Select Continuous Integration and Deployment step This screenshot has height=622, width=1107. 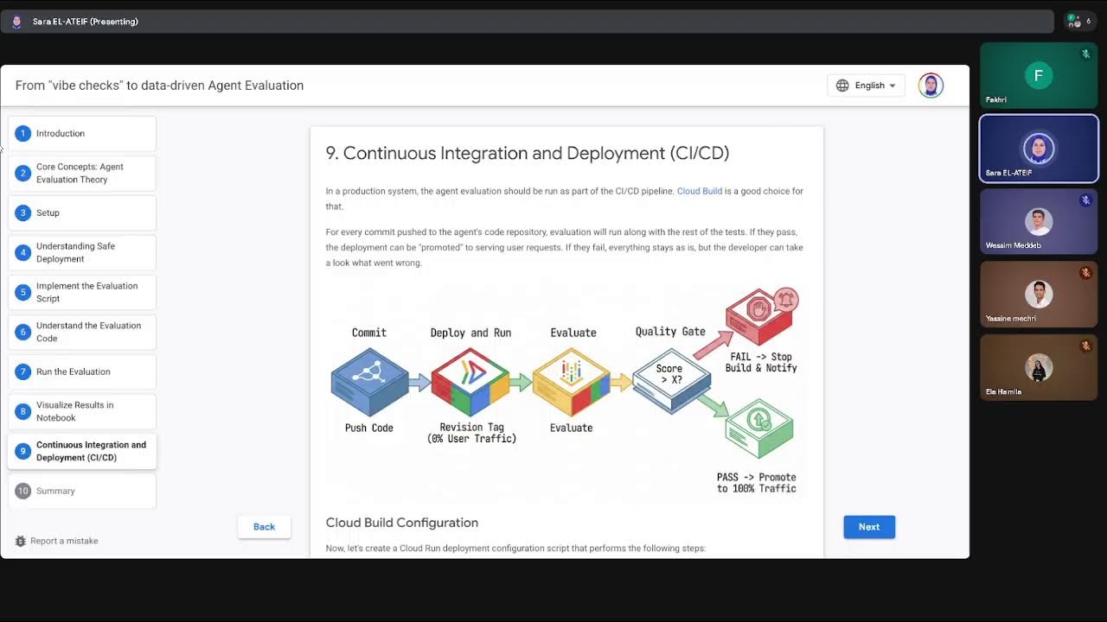click(x=82, y=451)
